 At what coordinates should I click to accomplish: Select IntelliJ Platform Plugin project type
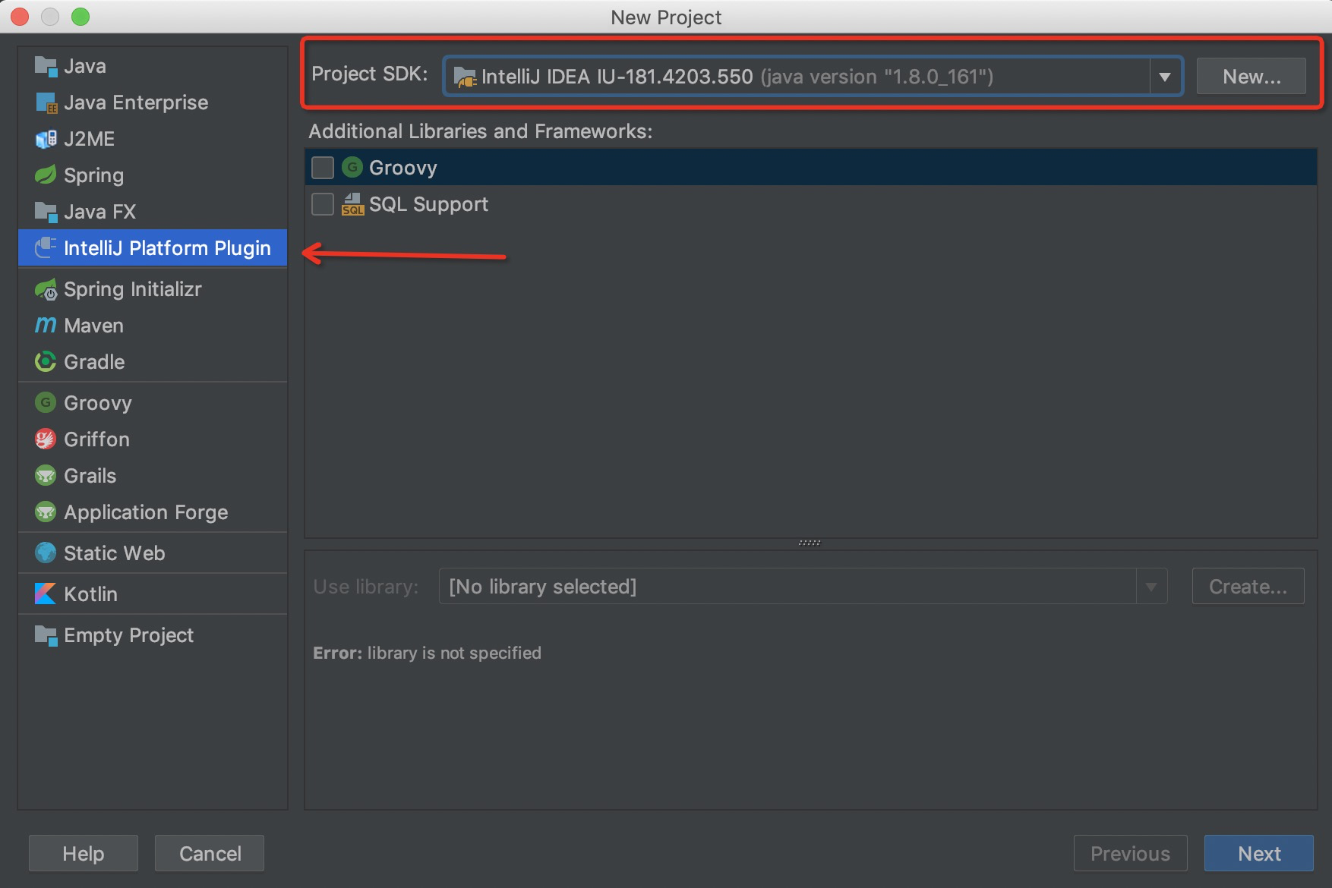coord(153,248)
